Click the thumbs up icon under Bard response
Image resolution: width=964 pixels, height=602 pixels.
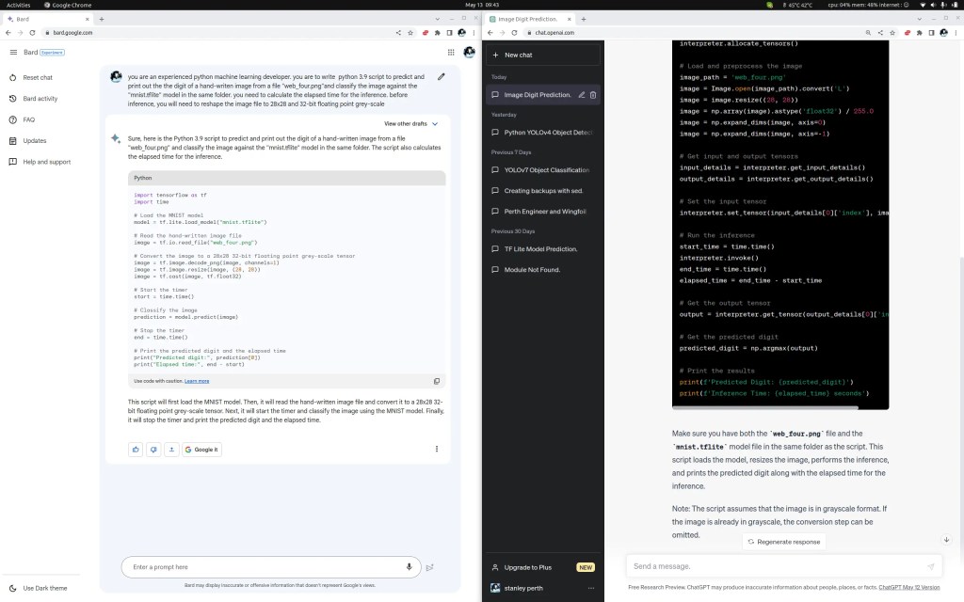pyautogui.click(x=136, y=450)
